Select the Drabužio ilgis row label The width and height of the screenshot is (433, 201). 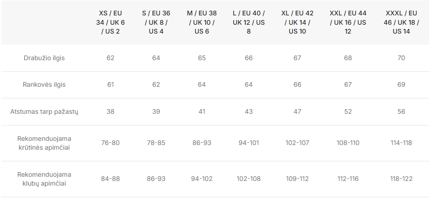point(44,58)
